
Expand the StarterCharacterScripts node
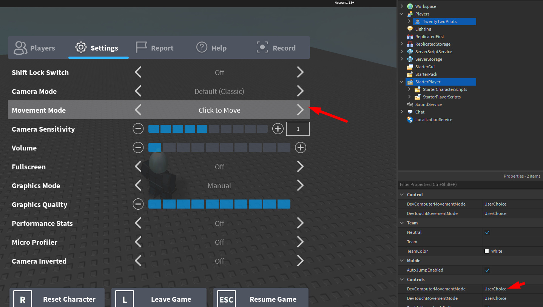coord(409,89)
